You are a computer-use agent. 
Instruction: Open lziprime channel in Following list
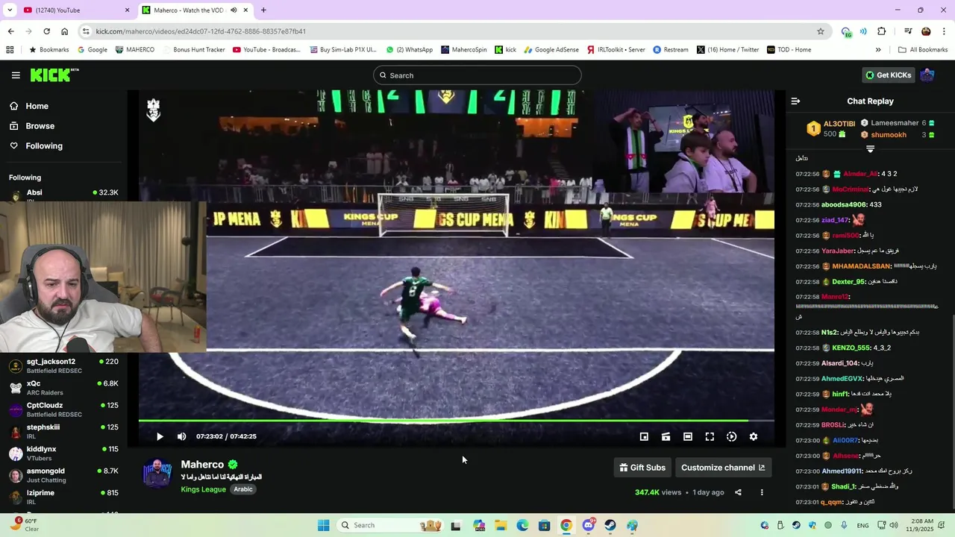[63, 497]
